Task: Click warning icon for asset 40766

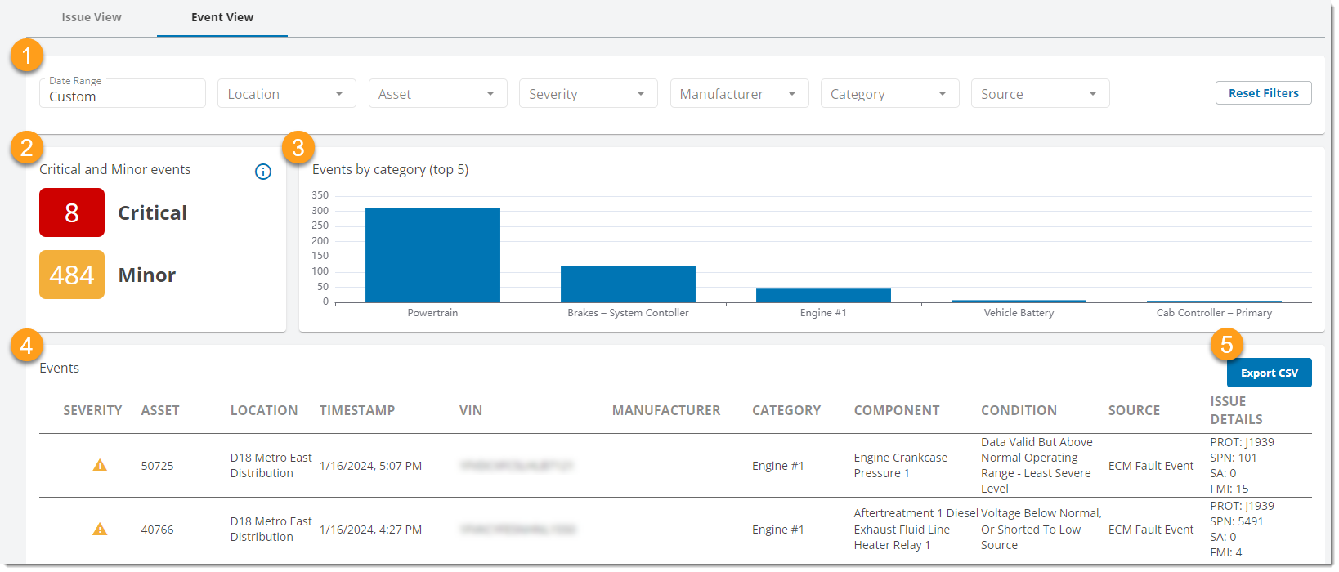Action: [x=100, y=530]
